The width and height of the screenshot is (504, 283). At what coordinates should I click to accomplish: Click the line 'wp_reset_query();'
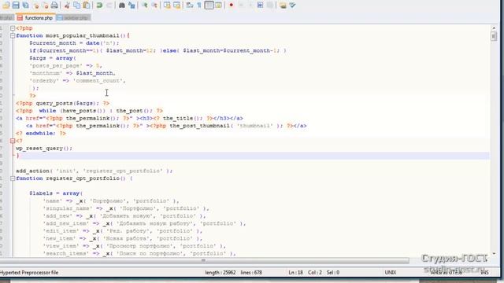pos(44,149)
